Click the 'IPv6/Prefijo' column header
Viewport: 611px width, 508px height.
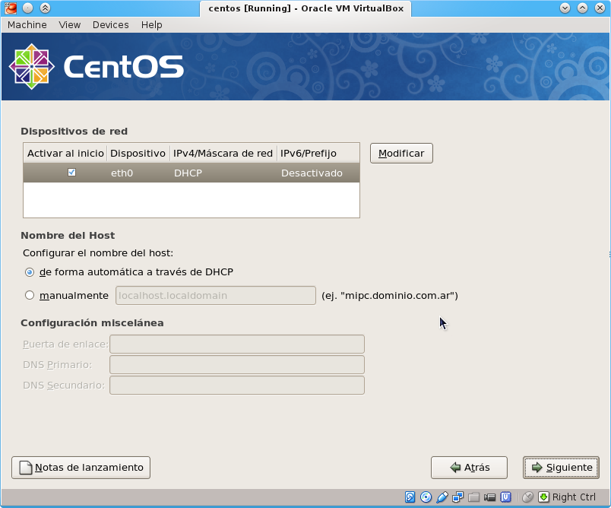coord(318,153)
